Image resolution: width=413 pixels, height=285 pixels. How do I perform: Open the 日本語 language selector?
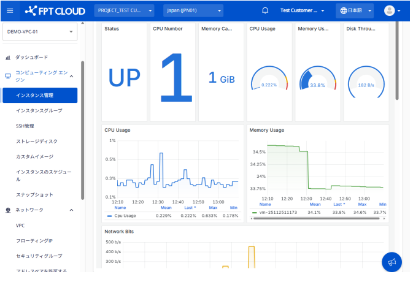point(355,10)
